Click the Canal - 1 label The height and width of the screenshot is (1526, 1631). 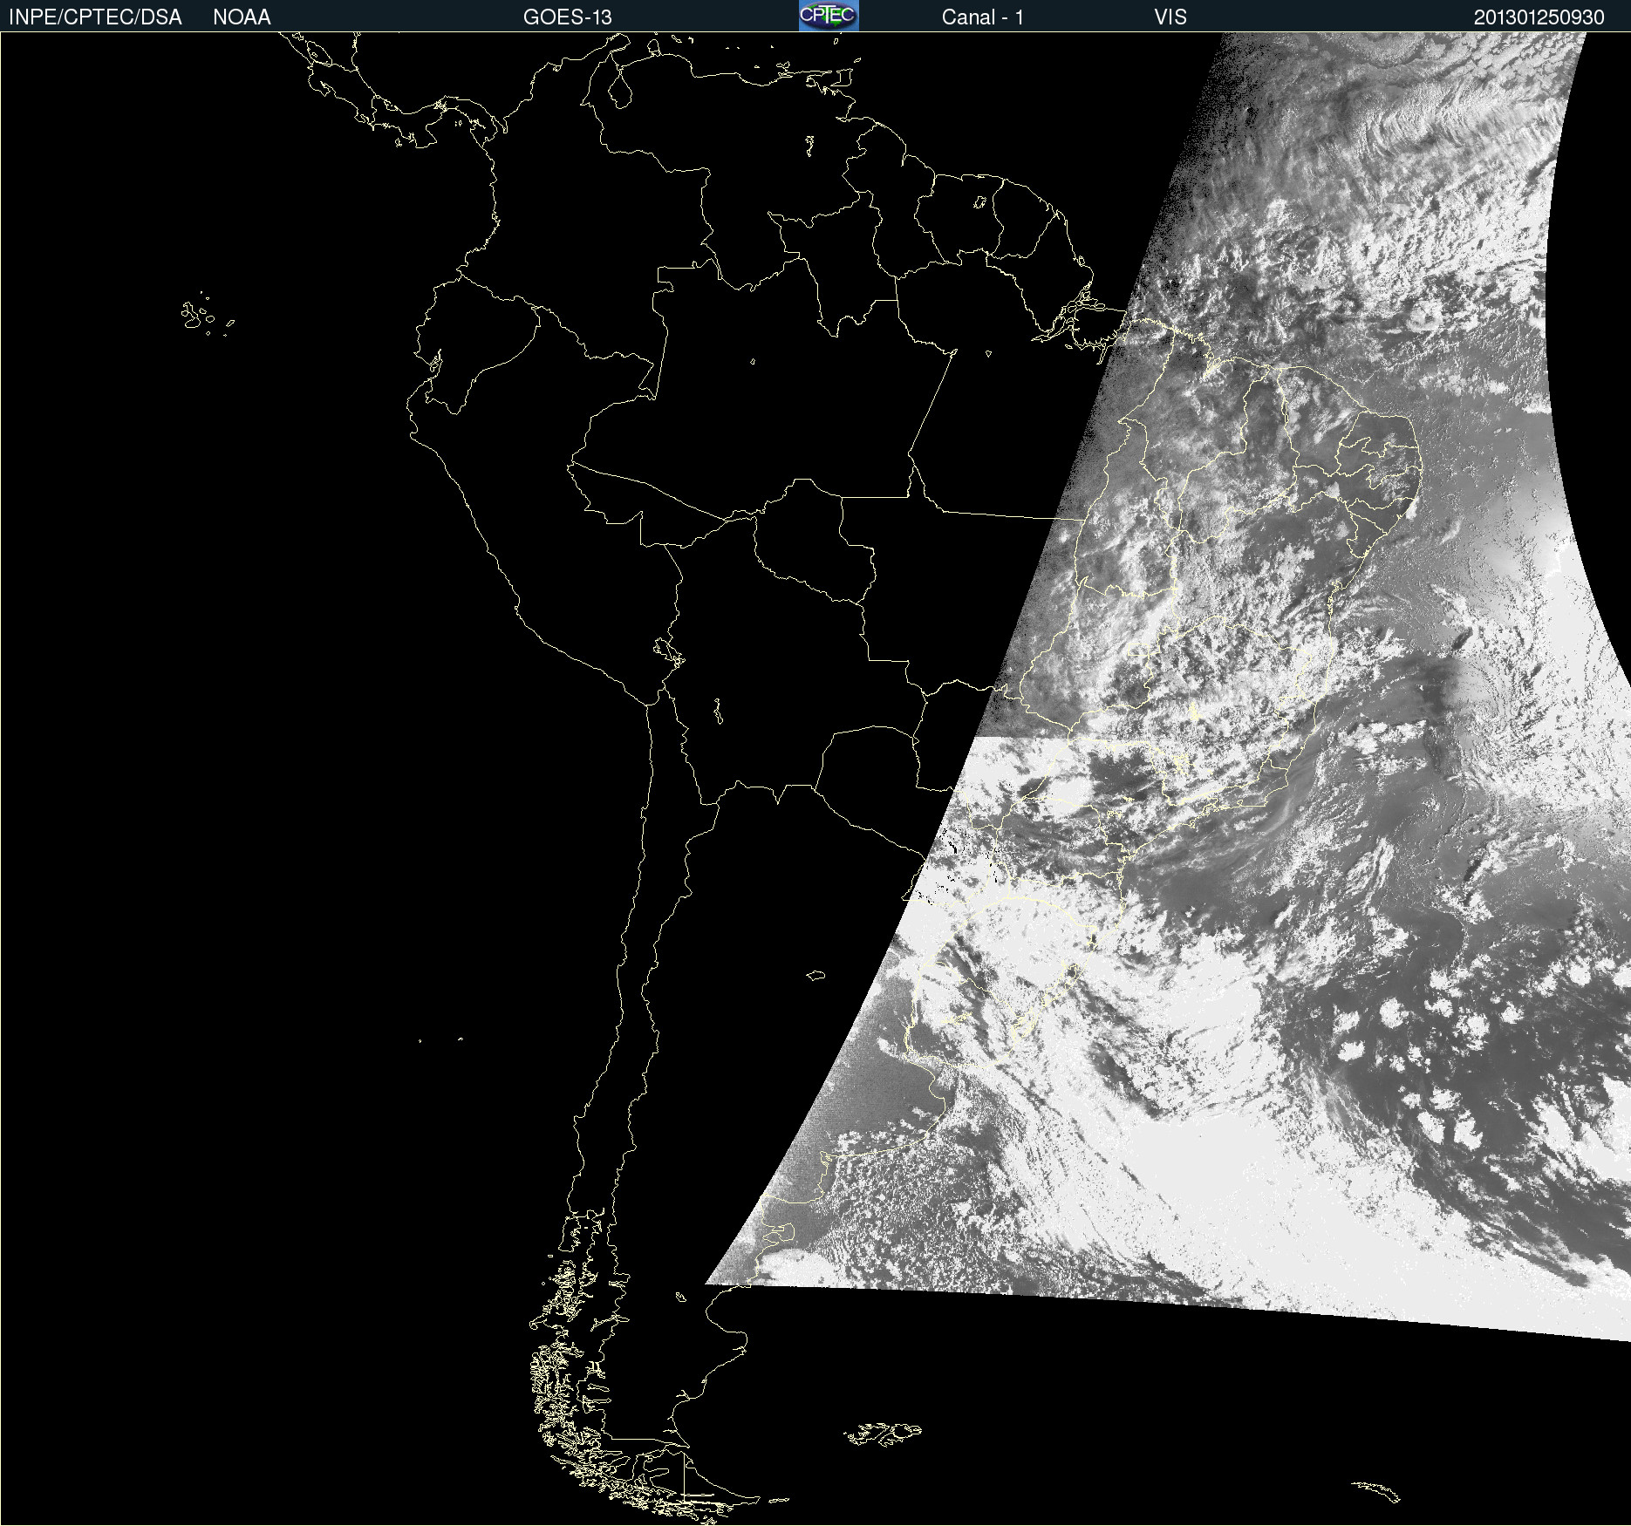coord(982,17)
